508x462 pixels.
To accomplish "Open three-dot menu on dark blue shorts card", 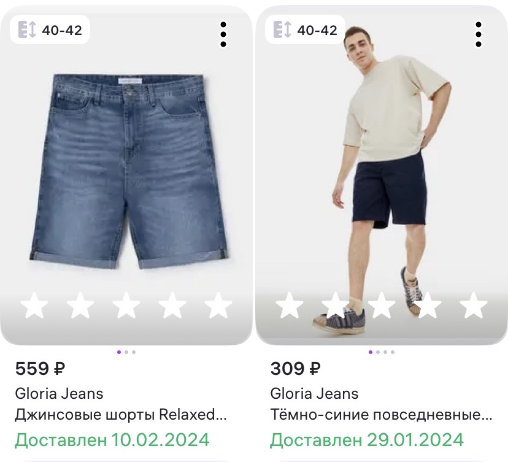I will [478, 34].
